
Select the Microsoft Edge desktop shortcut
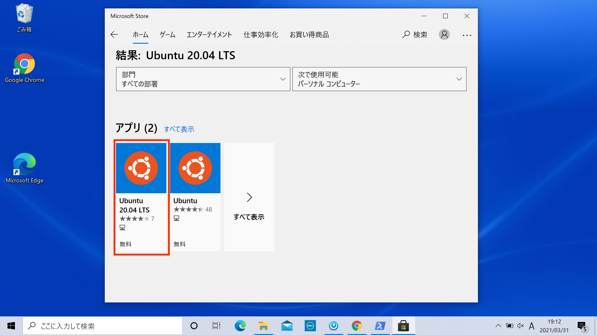tap(25, 168)
